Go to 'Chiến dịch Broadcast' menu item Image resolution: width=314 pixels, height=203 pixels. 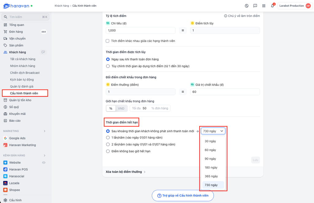[x=25, y=73]
